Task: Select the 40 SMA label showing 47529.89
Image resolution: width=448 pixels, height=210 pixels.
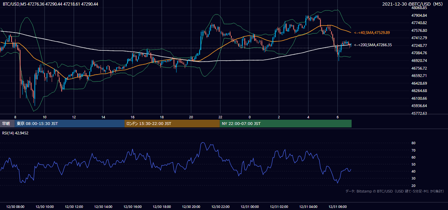Action: [x=372, y=33]
